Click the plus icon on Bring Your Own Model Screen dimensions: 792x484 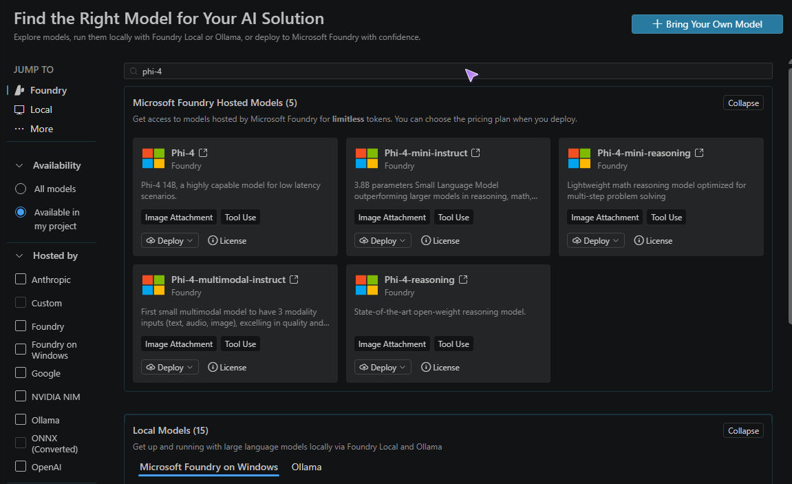pyautogui.click(x=657, y=23)
